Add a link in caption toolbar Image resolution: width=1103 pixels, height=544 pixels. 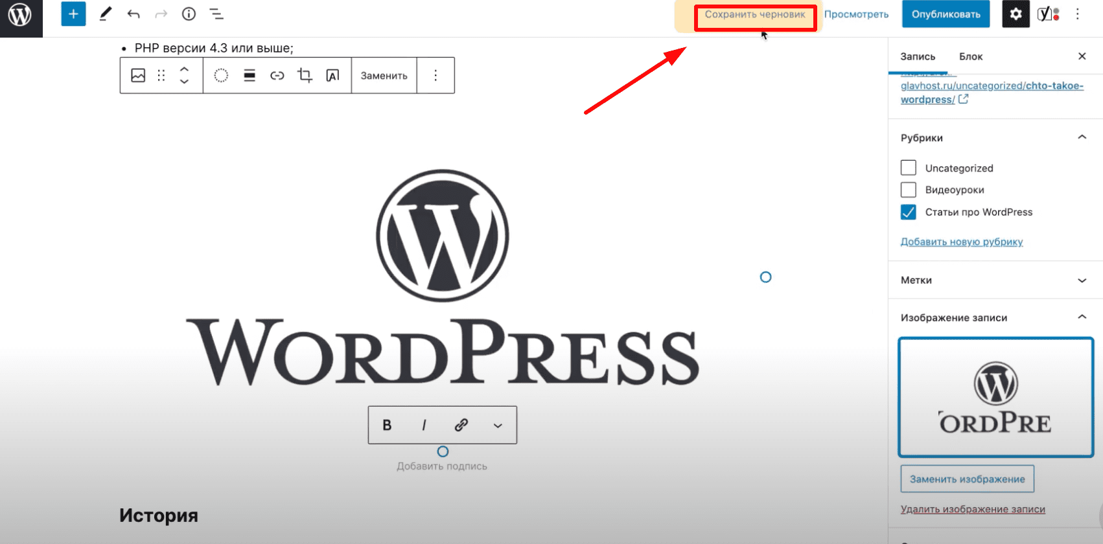(461, 425)
